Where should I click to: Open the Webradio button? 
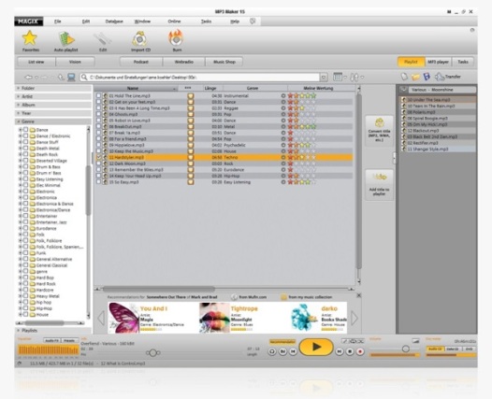click(184, 62)
